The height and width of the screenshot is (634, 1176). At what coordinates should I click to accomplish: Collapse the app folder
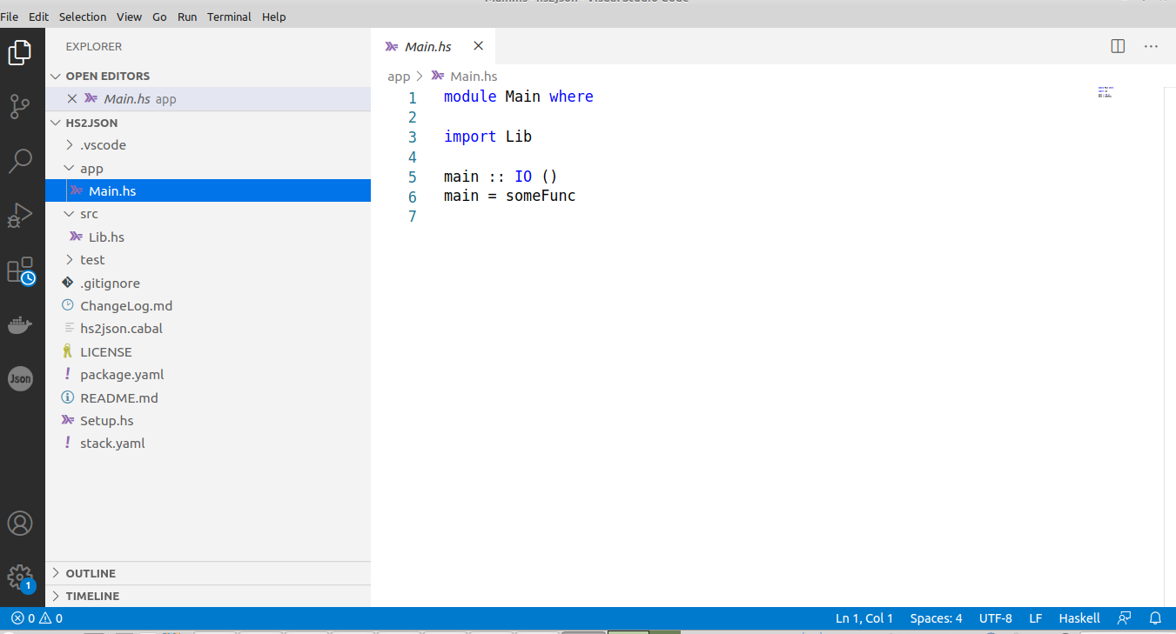(x=208, y=169)
